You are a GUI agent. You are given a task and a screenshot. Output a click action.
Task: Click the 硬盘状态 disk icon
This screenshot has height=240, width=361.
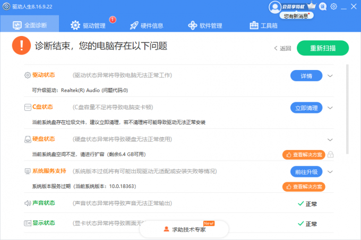point(28,139)
